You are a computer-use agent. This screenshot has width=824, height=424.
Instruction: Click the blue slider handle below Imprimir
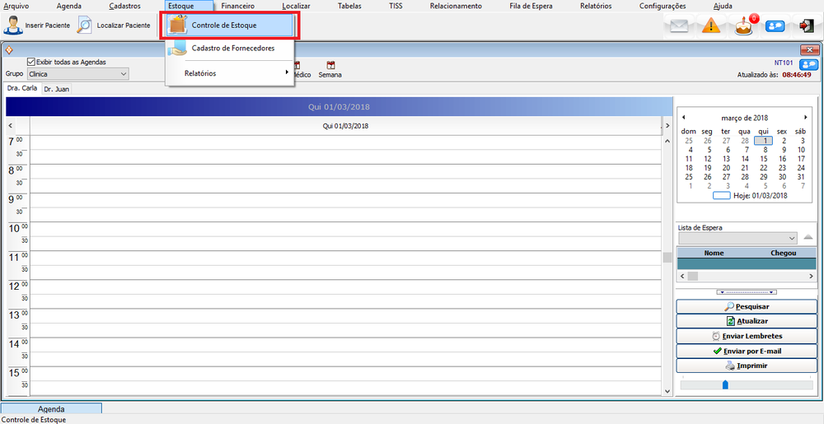coord(725,384)
